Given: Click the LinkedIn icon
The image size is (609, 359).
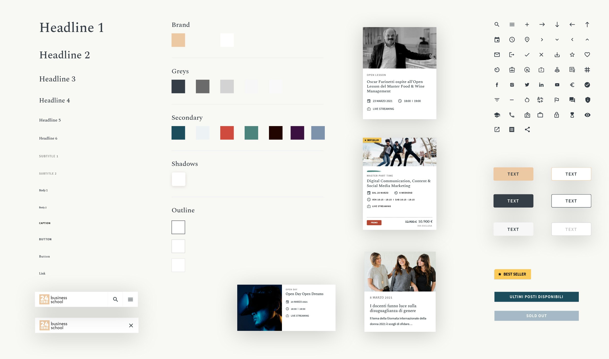Looking at the screenshot, I should [x=542, y=84].
